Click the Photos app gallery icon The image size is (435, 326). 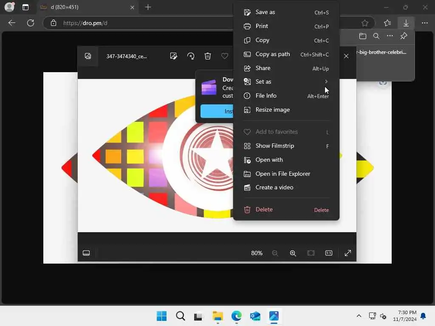tap(88, 56)
